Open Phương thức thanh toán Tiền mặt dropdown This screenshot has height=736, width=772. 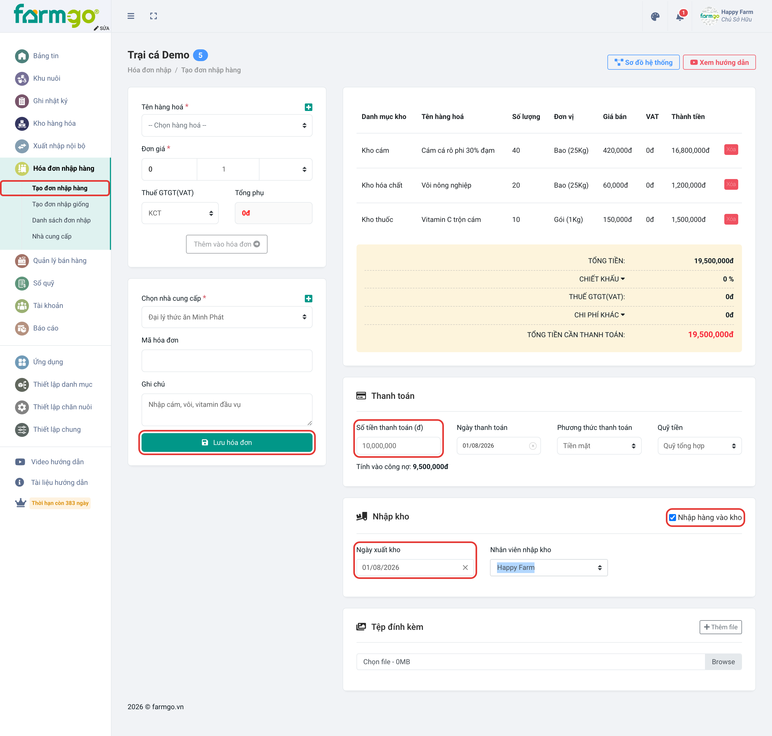point(599,446)
